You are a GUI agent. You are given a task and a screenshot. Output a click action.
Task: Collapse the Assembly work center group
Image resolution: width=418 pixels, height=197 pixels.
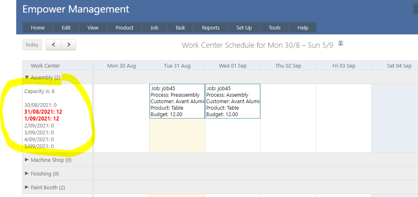point(27,77)
